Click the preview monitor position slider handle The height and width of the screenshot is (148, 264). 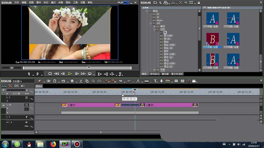89,67
